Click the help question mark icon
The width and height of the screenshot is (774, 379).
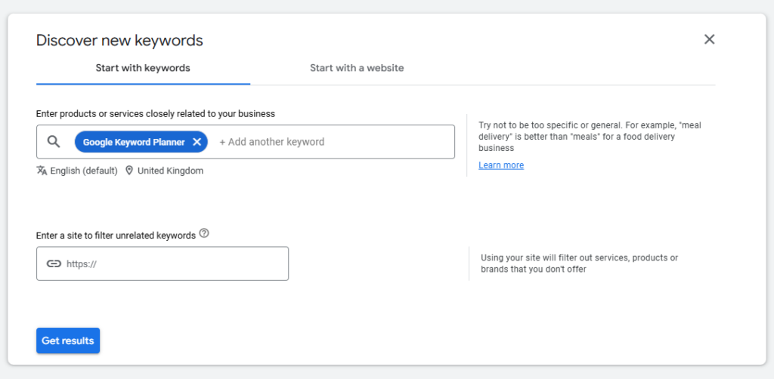(204, 233)
